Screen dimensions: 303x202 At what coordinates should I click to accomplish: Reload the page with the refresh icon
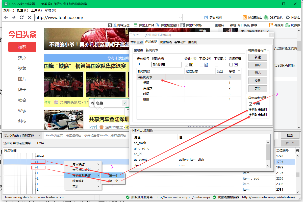[x=21, y=17]
